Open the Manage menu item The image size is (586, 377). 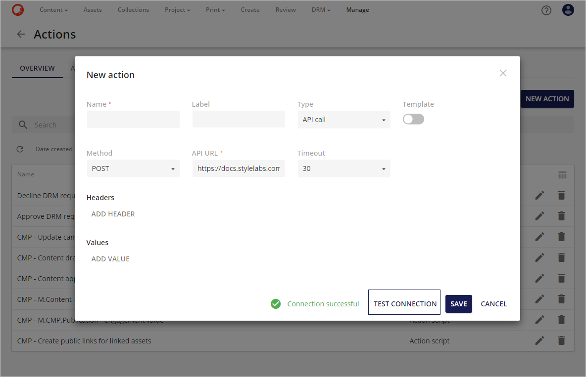pyautogui.click(x=357, y=9)
